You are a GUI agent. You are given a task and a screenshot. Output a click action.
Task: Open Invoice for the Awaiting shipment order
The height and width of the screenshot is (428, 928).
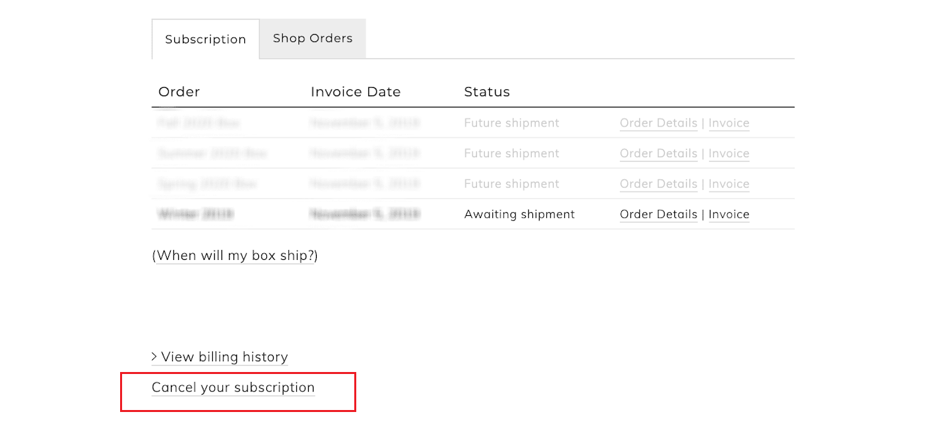[729, 214]
